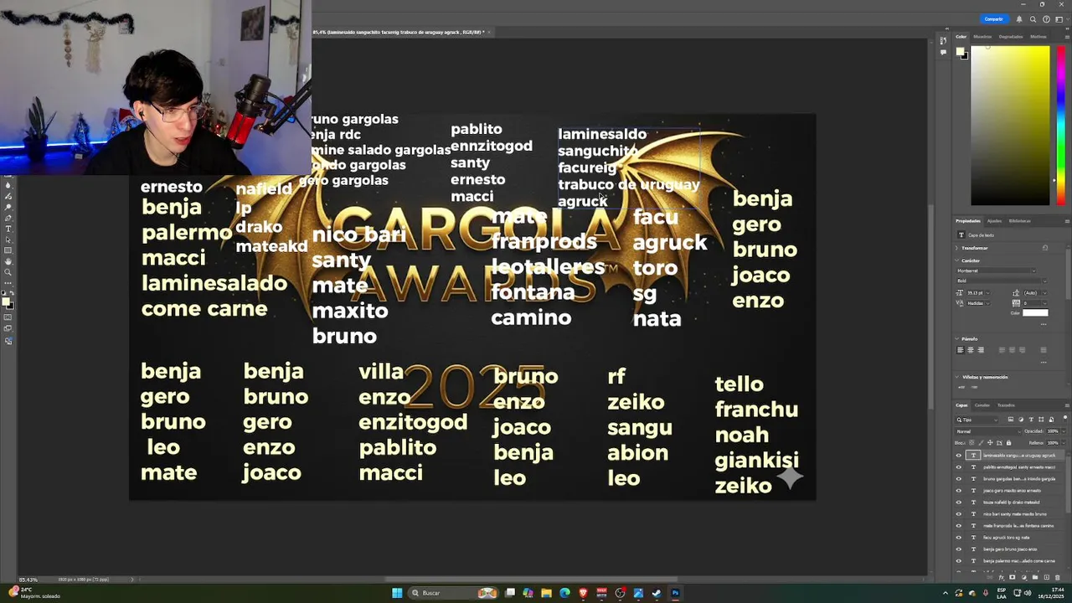Delete the selected layer
The height and width of the screenshot is (603, 1072).
[x=1058, y=577]
